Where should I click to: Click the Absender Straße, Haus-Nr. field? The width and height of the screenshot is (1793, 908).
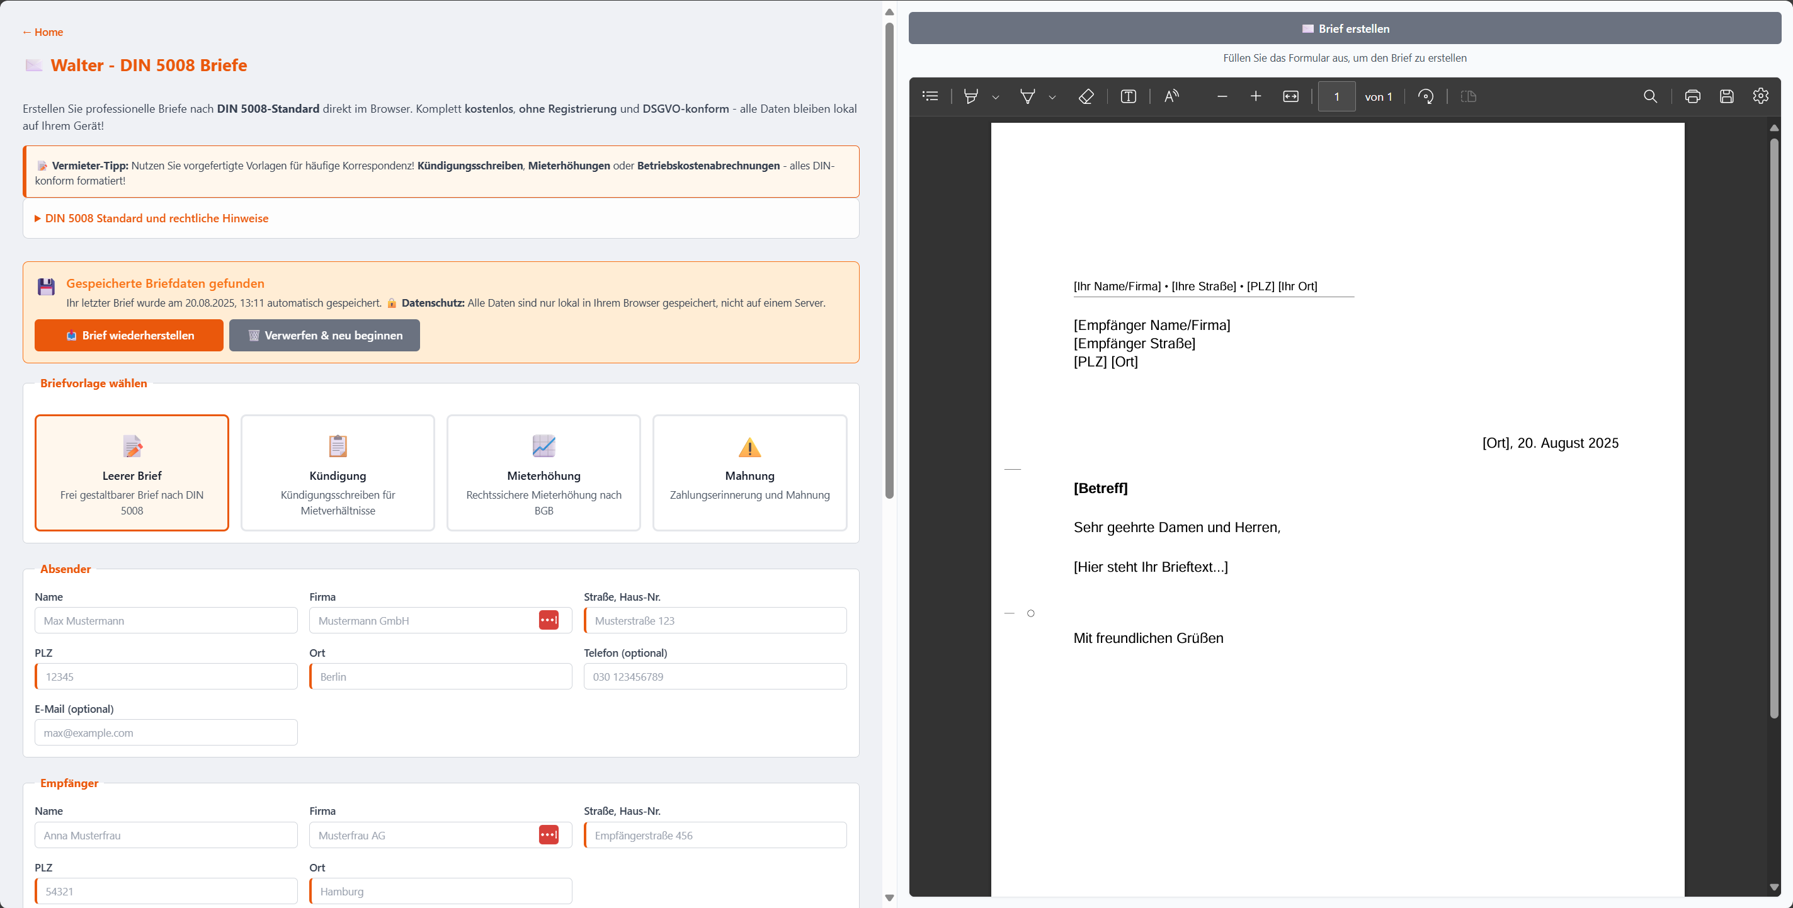pyautogui.click(x=715, y=621)
